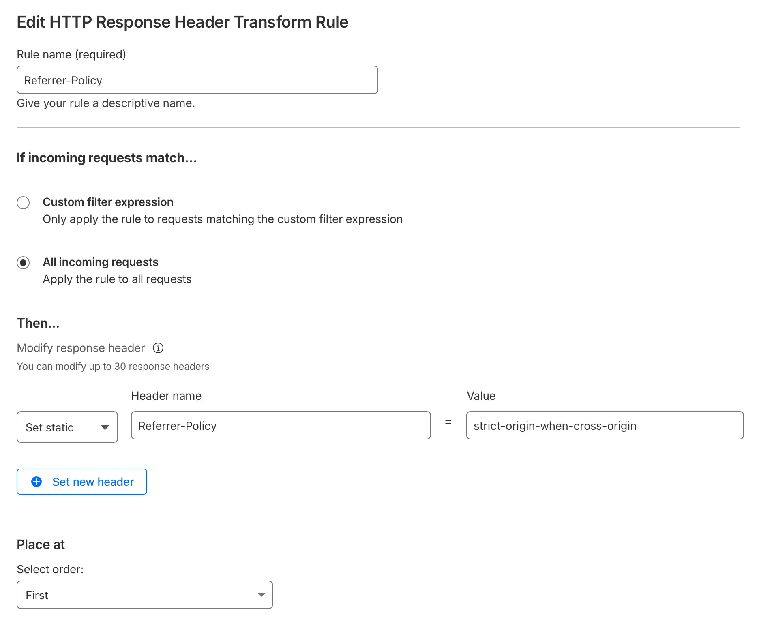Click the info icon beside Modify response header

point(158,348)
